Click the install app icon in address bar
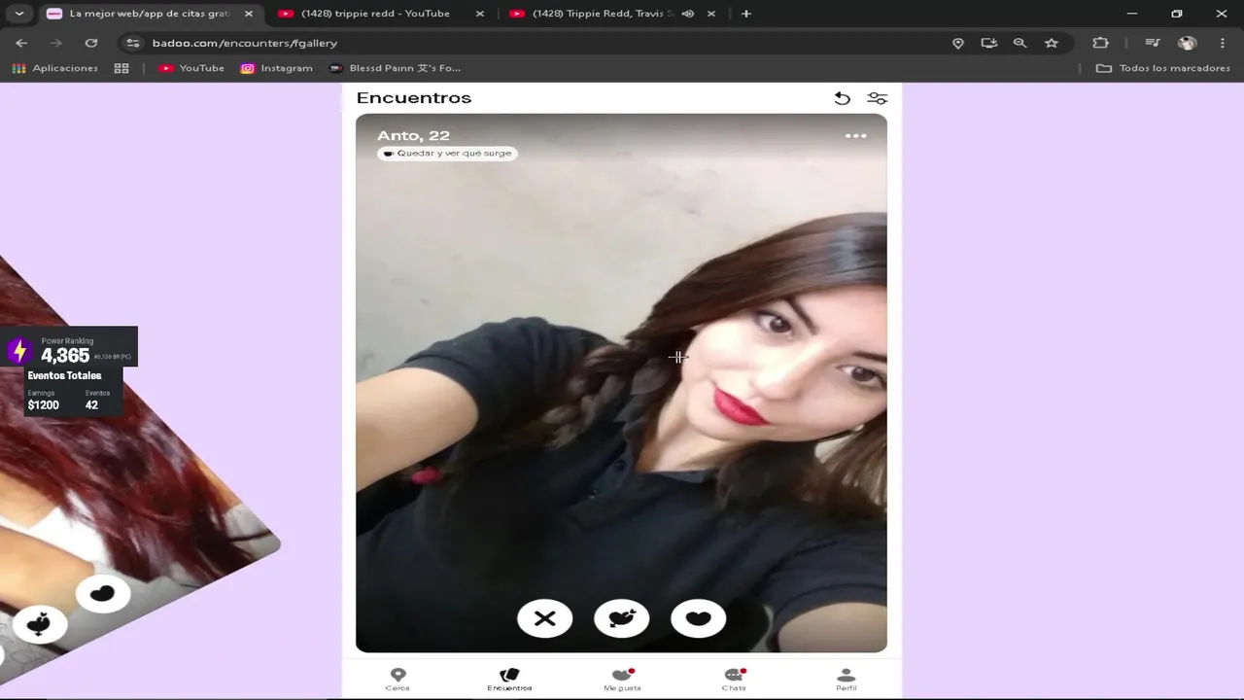This screenshot has height=700, width=1244. (x=989, y=43)
